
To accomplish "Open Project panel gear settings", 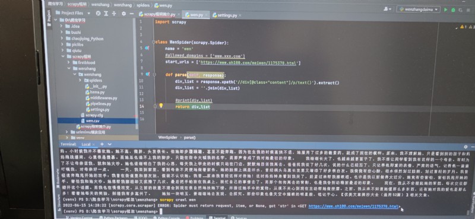I will coord(123,13).
